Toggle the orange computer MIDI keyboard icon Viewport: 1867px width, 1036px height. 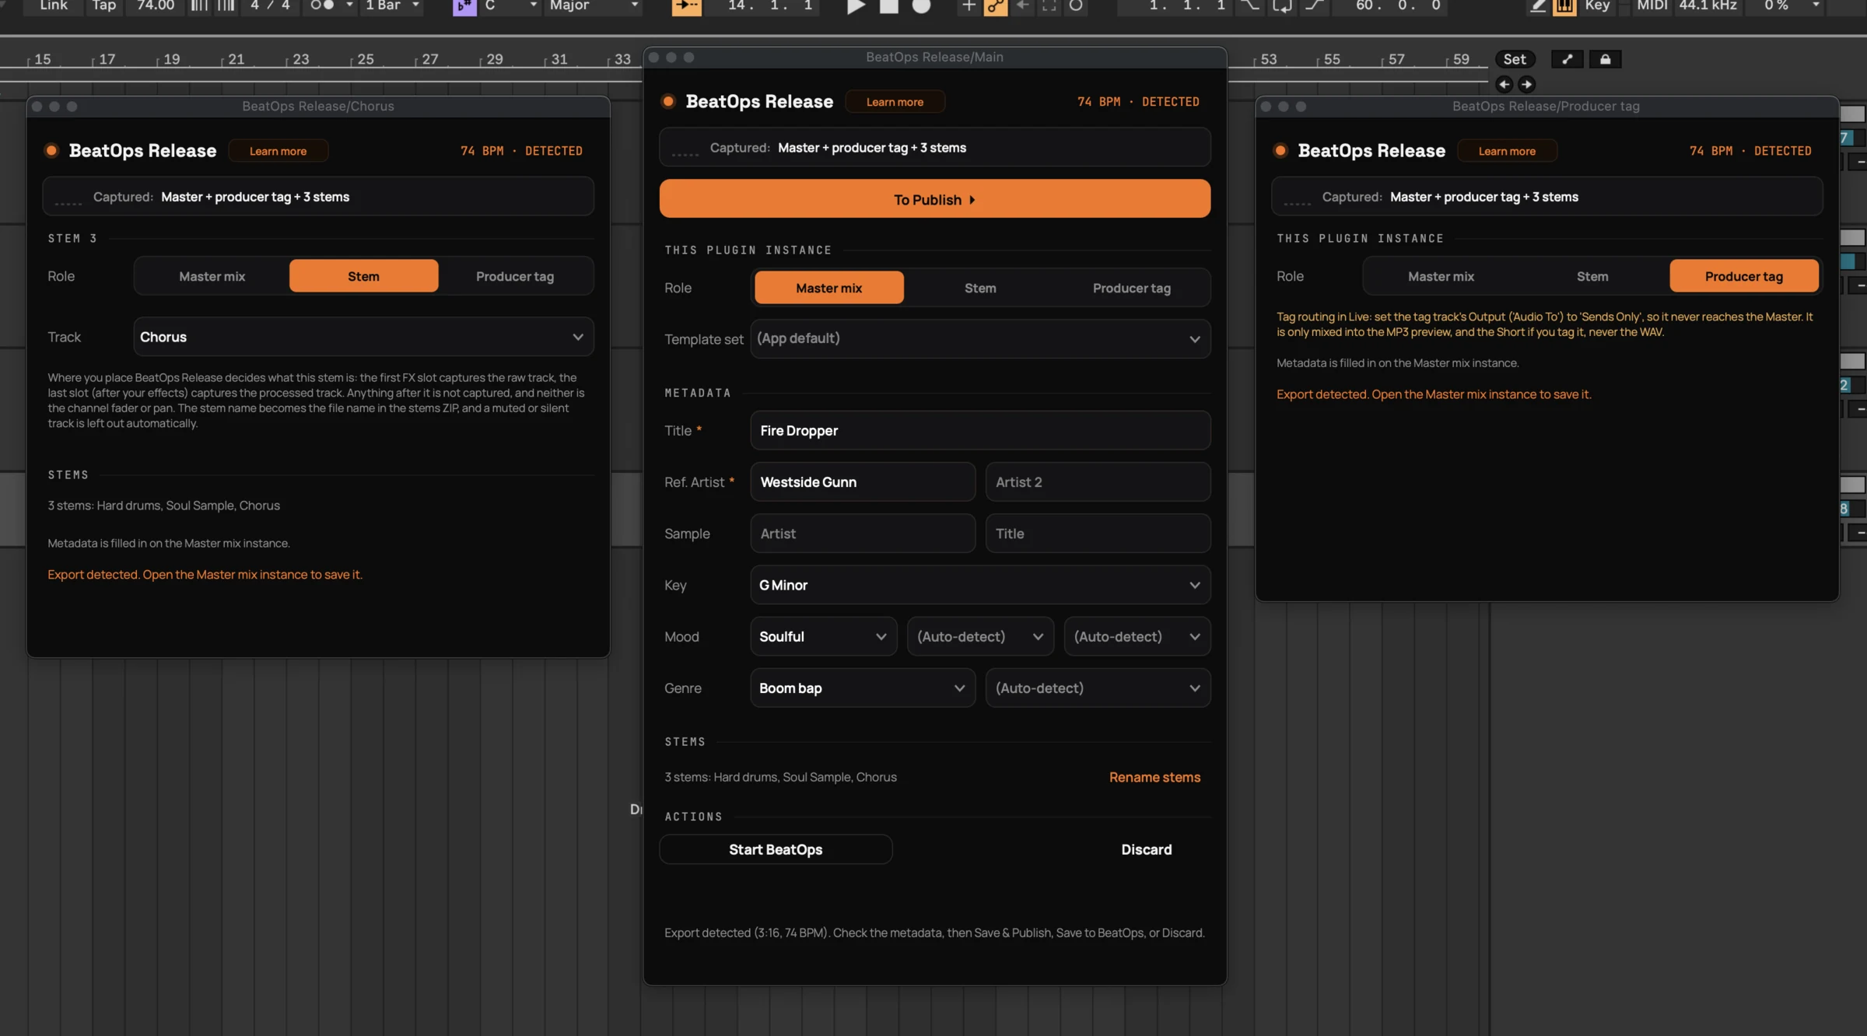[x=1564, y=7]
